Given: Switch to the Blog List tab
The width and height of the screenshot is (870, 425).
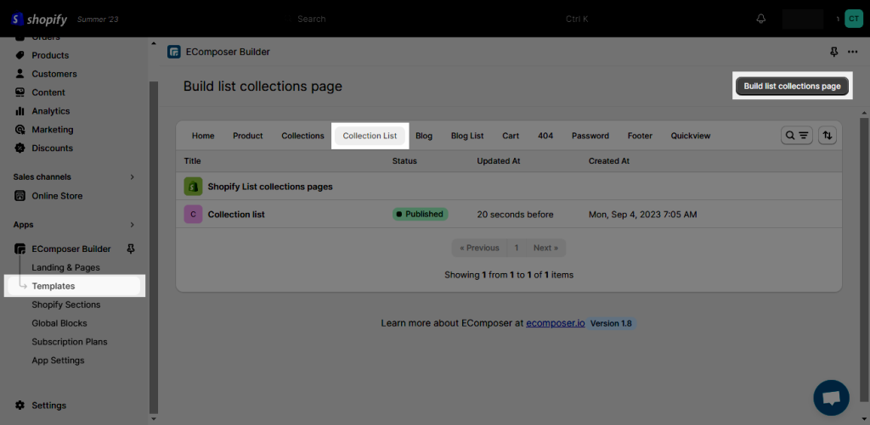Looking at the screenshot, I should (467, 136).
